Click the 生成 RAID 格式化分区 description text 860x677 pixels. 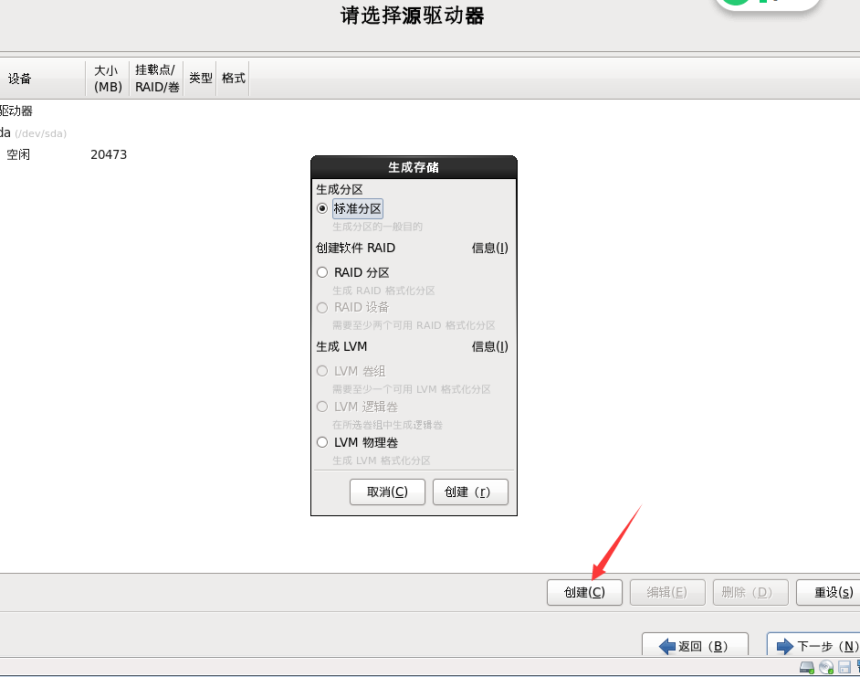pyautogui.click(x=383, y=291)
